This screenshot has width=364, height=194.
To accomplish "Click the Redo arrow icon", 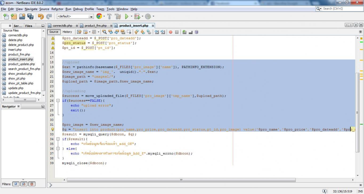I will tap(49, 17).
